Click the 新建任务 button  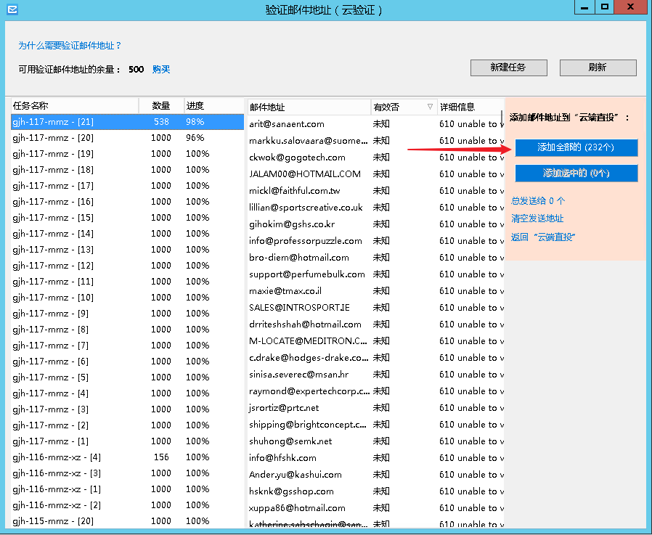[x=508, y=68]
